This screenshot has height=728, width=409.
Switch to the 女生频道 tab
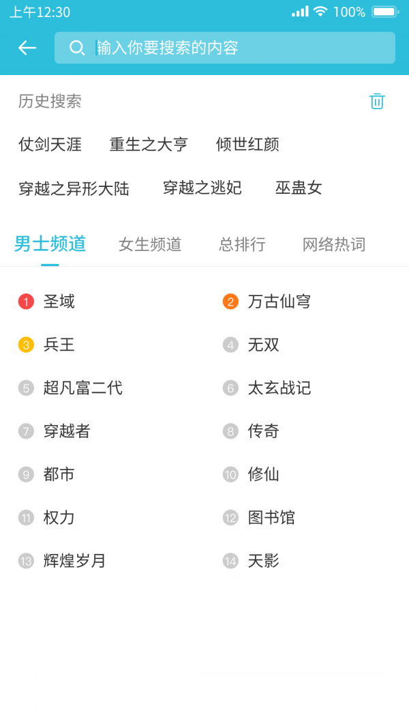coord(150,244)
